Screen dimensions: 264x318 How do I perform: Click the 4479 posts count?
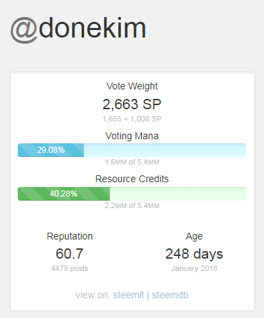point(70,268)
